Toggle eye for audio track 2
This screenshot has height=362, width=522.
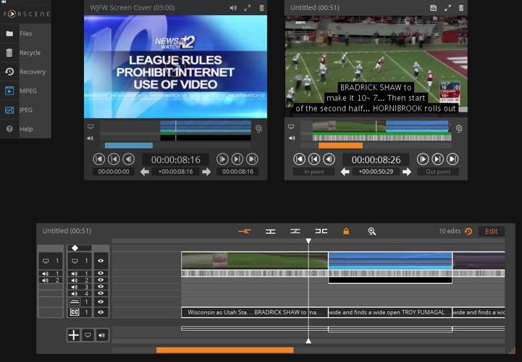[x=101, y=280]
